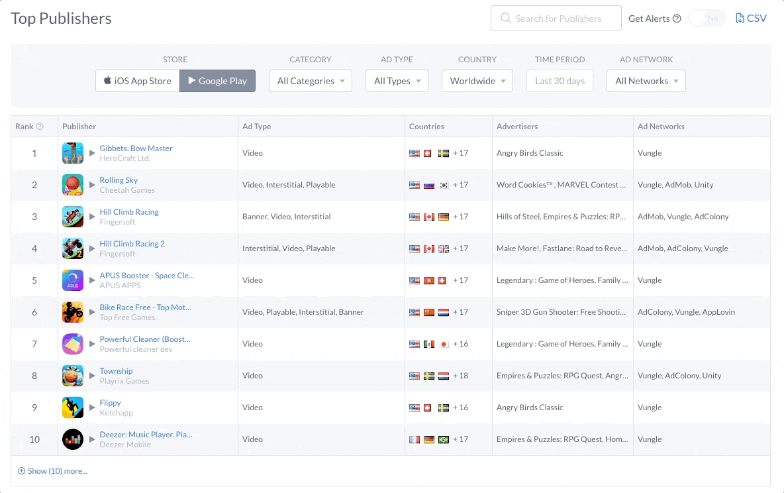This screenshot has height=493, width=784.
Task: Open the Hill Climb Racing 2 link
Action: point(132,244)
